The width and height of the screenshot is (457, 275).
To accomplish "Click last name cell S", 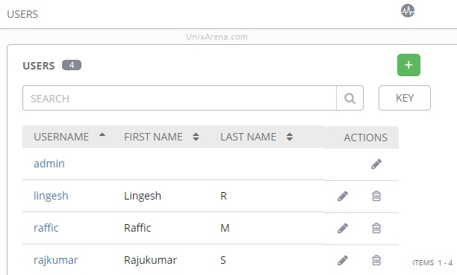I will [223, 260].
